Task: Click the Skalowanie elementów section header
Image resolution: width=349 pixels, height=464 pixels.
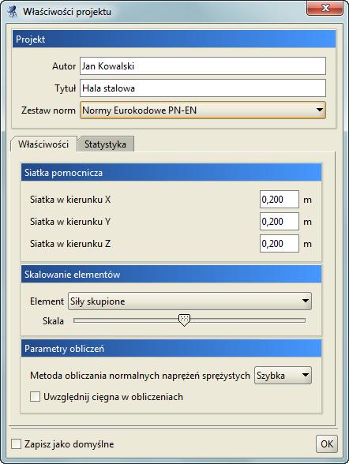Action: (171, 275)
